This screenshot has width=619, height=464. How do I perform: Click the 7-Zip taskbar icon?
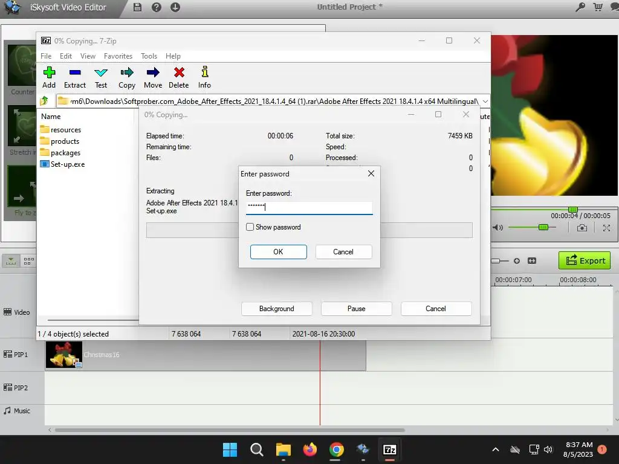point(390,449)
